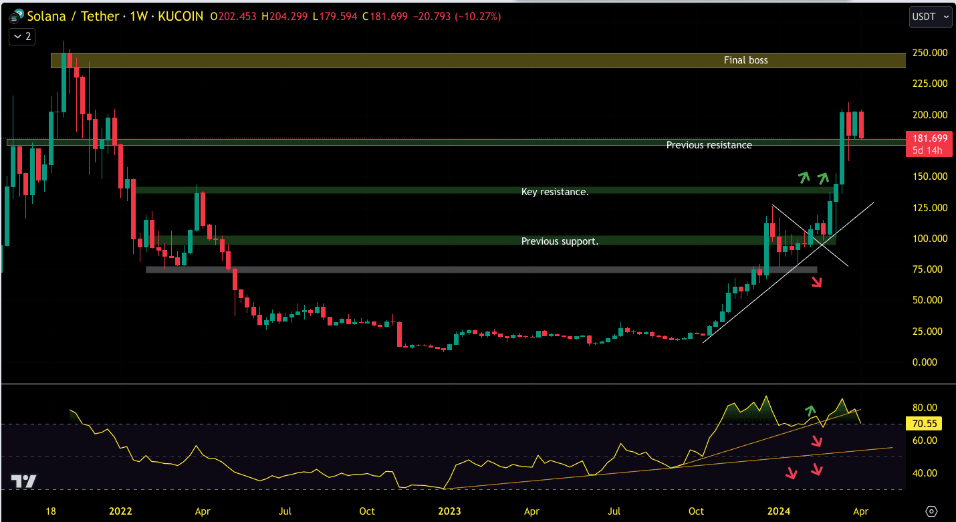Viewport: 956px width, 522px height.
Task: Click the 18 label on time axis
Action: (x=51, y=512)
